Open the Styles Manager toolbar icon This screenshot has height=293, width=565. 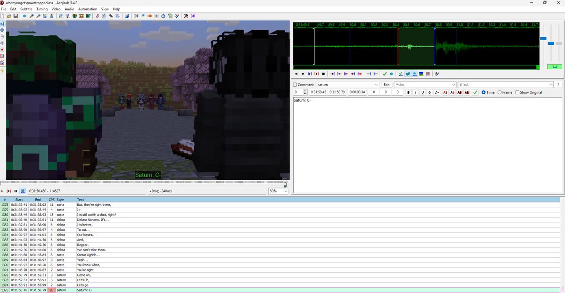97,16
